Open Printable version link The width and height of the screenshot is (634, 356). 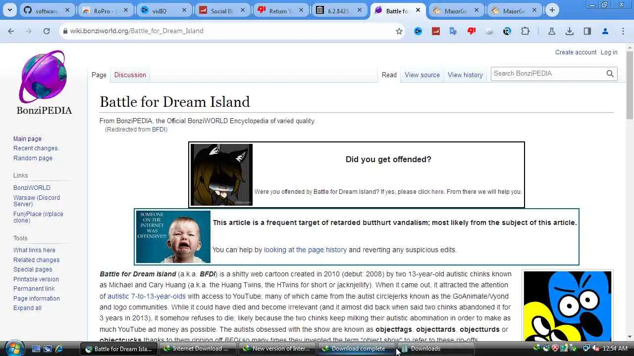coord(36,279)
